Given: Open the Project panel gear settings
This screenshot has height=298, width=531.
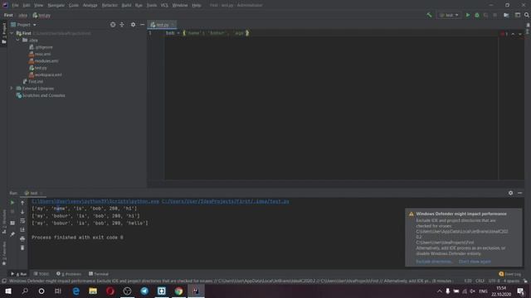Looking at the screenshot, I should (x=133, y=25).
